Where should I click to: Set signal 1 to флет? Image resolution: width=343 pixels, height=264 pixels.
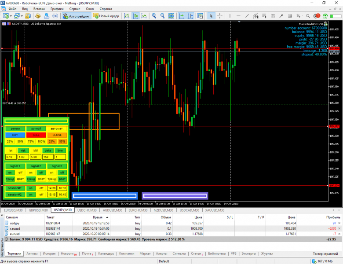[x=20, y=179]
